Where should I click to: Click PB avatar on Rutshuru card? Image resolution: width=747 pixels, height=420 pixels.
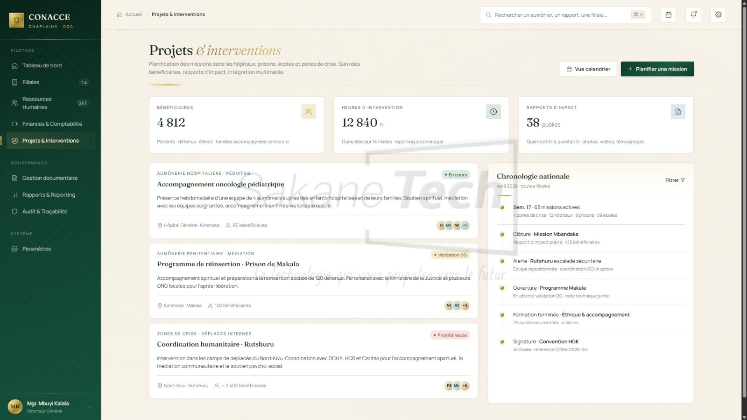pyautogui.click(x=449, y=386)
